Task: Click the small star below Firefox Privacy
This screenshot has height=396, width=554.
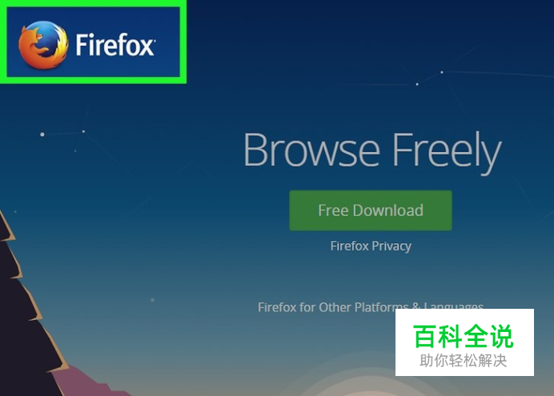Action: click(153, 300)
